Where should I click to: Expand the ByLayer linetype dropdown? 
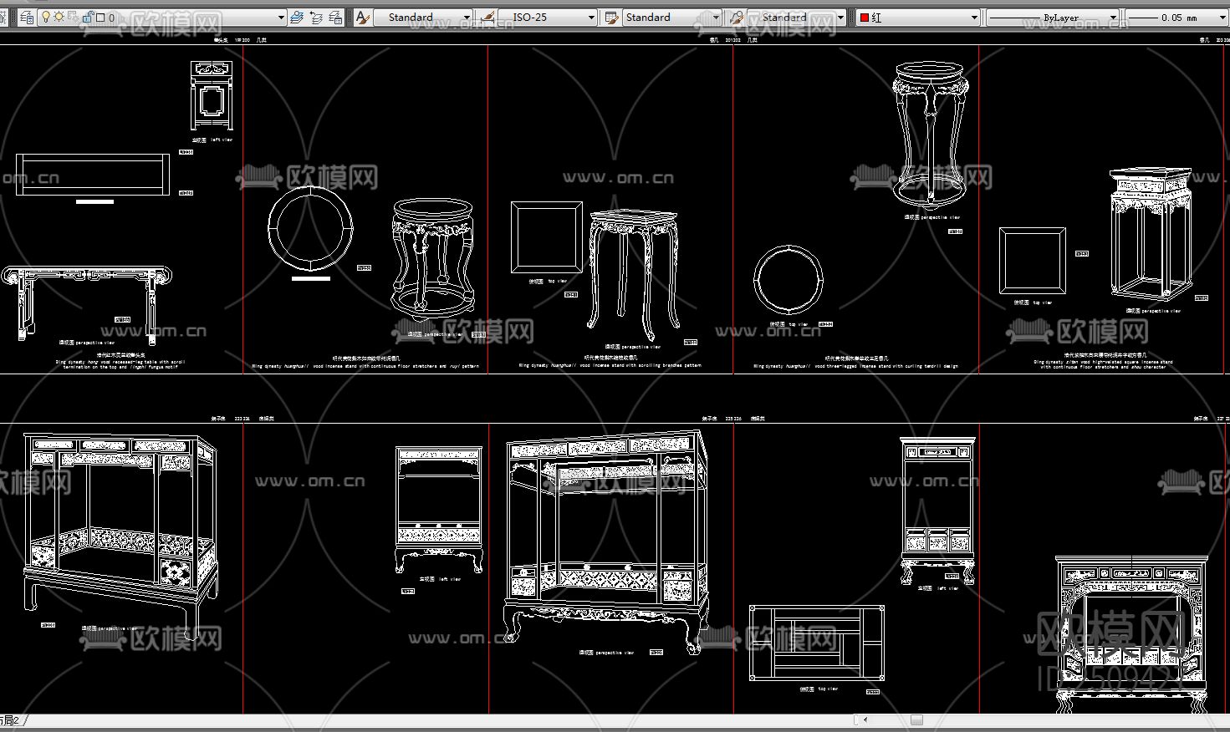coord(1113,18)
